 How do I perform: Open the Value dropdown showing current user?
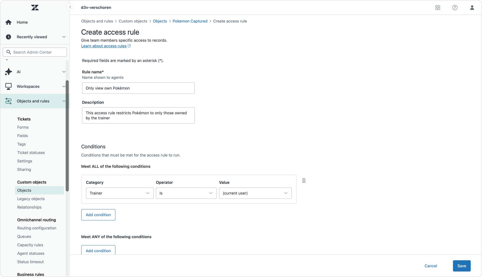tap(255, 193)
